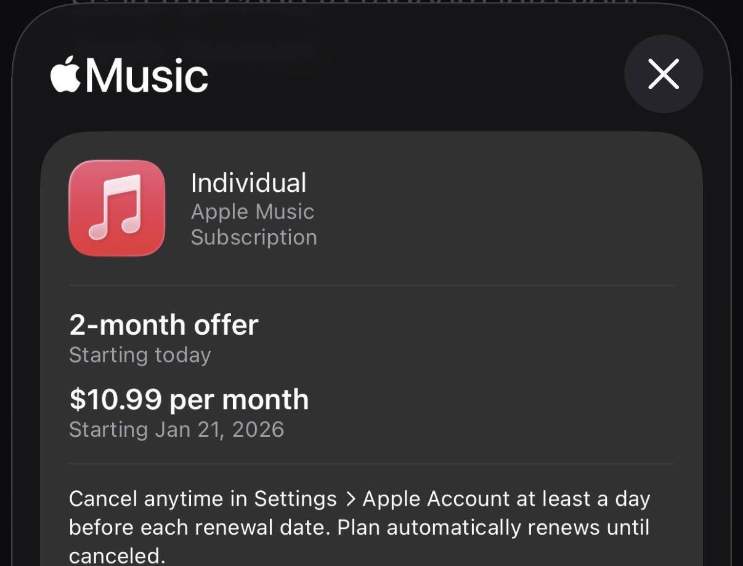Tap the "2-month offer" heading
This screenshot has width=743, height=566.
tap(163, 325)
